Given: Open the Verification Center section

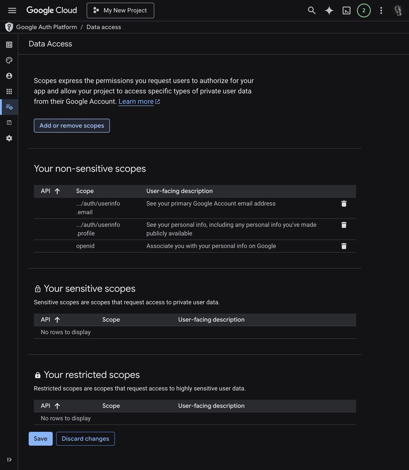Looking at the screenshot, I should [9, 122].
